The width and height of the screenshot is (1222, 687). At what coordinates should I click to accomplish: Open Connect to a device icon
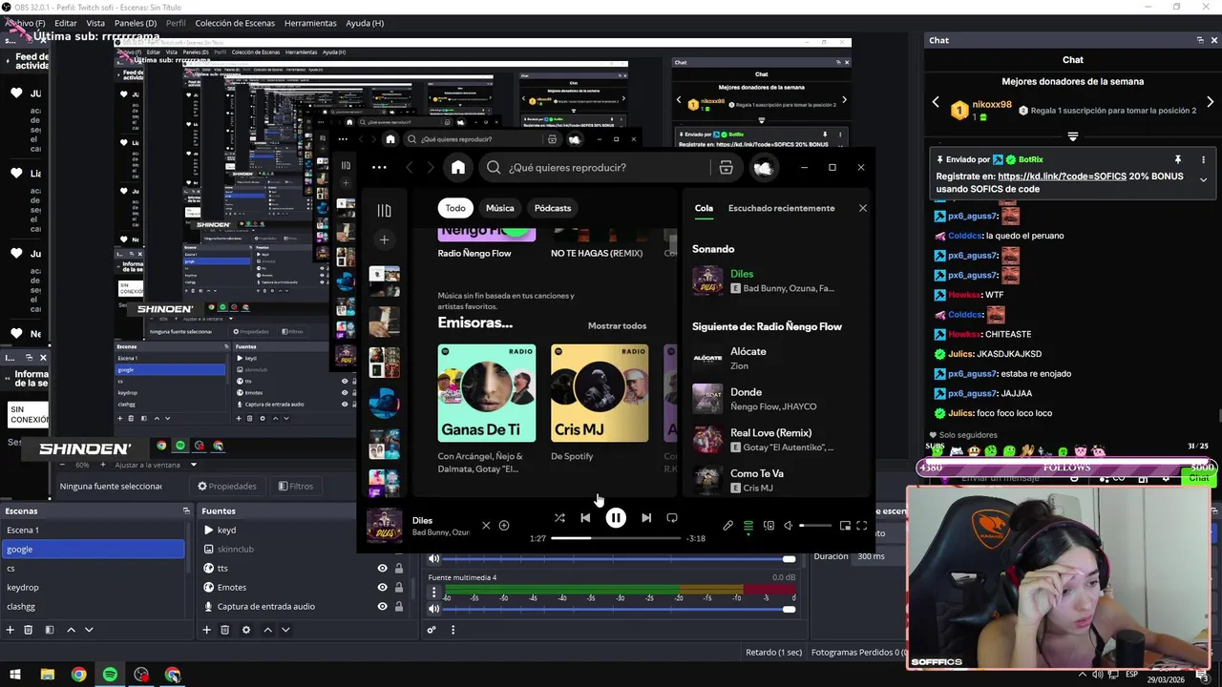[769, 525]
